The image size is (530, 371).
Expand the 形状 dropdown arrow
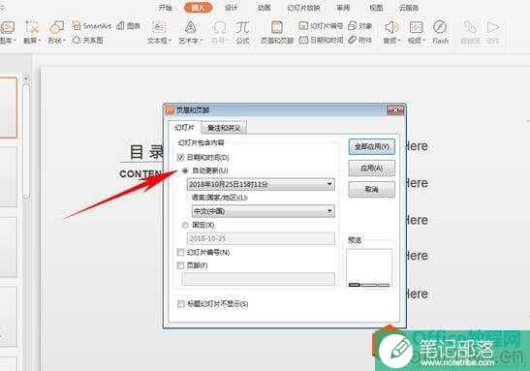click(x=64, y=41)
